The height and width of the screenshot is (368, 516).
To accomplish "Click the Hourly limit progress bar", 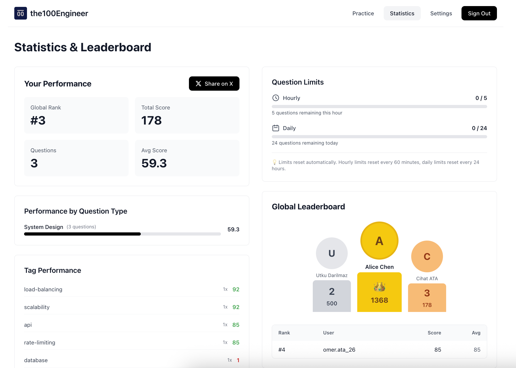I will 379,107.
